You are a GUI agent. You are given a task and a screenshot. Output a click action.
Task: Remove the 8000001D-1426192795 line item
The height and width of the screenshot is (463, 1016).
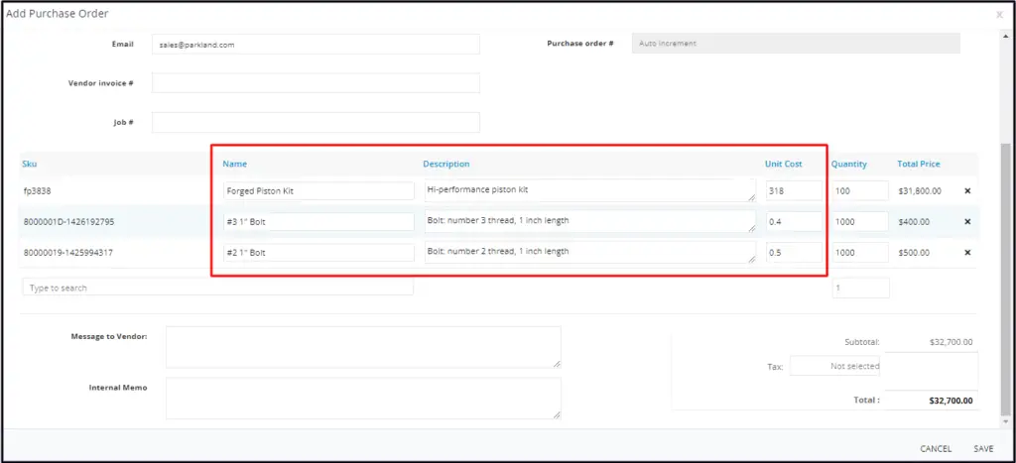point(967,221)
